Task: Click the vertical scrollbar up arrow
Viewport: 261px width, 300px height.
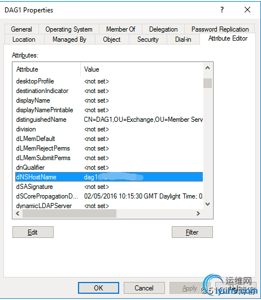Action: 207,68
